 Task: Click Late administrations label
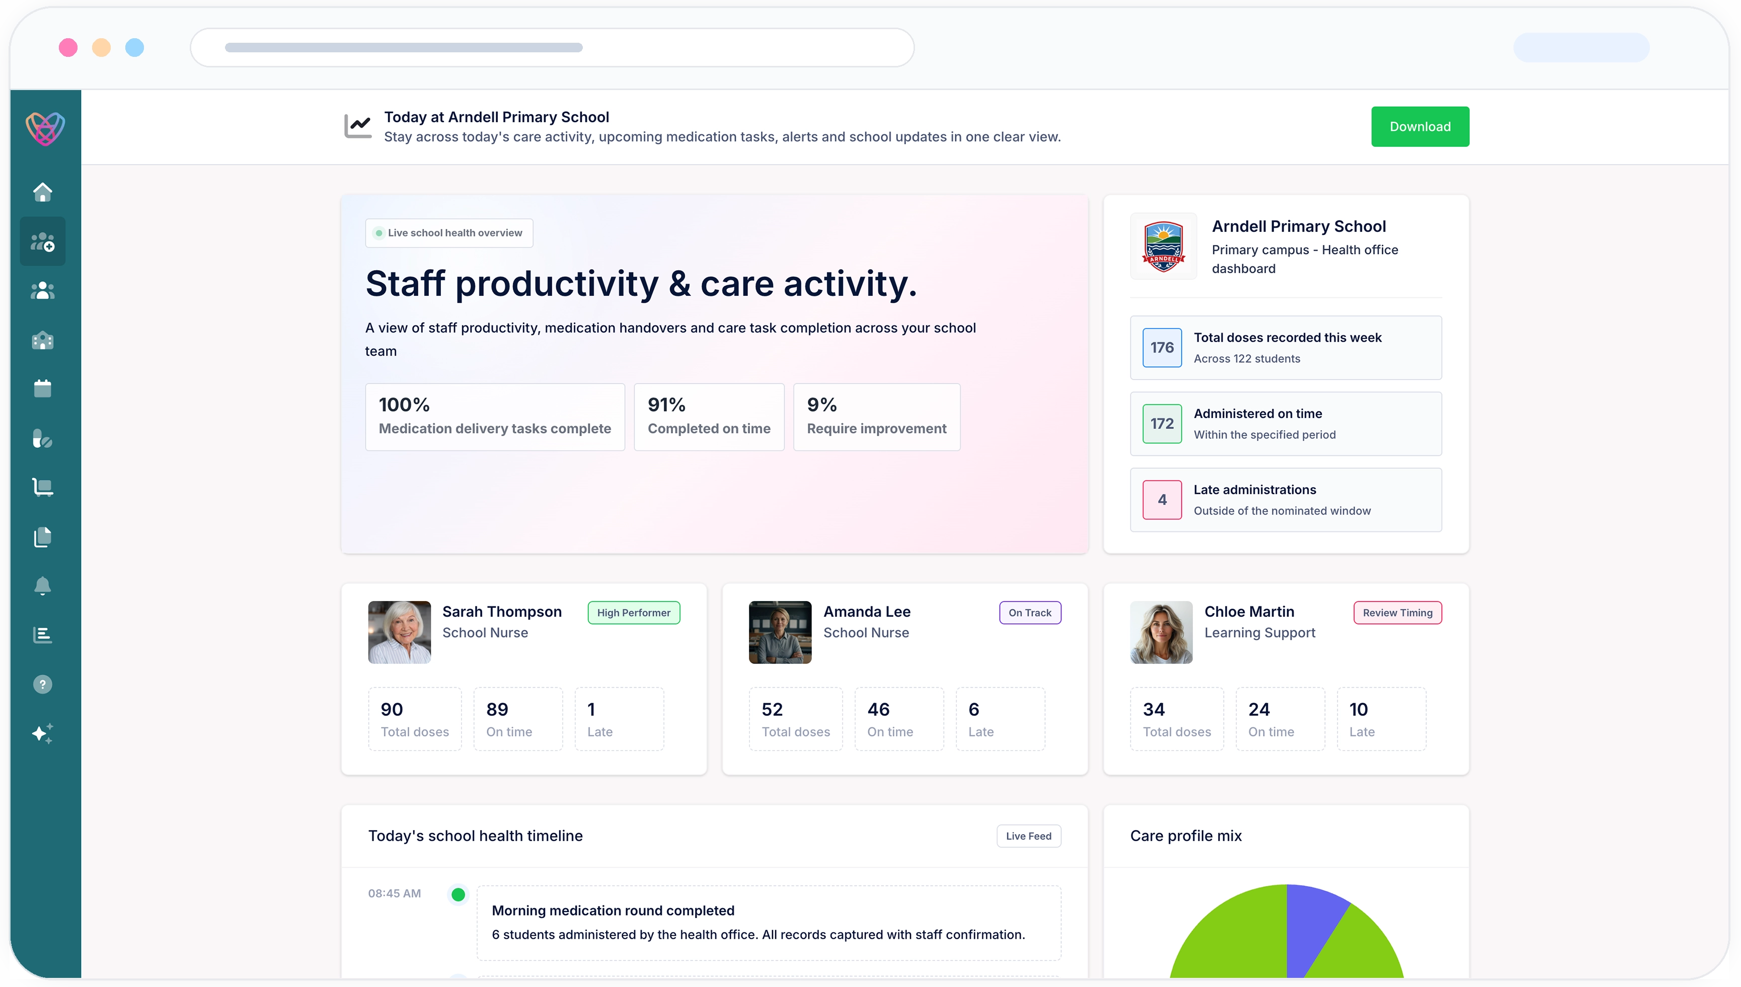coord(1255,489)
